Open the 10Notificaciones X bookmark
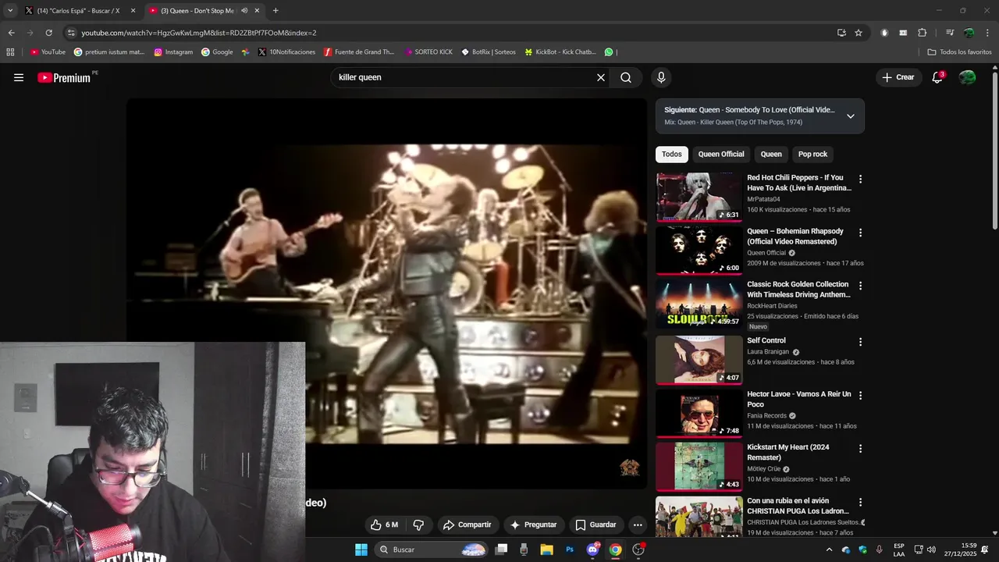Image resolution: width=999 pixels, height=562 pixels. [286, 52]
